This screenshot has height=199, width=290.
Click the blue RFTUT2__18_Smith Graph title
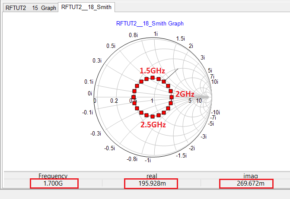pyautogui.click(x=150, y=23)
